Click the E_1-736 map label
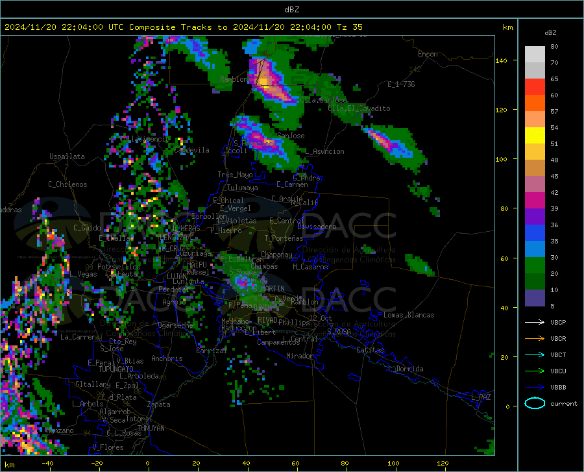This screenshot has height=472, width=584. (401, 84)
